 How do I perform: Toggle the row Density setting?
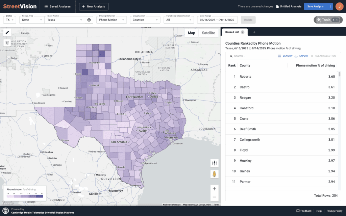tap(285, 56)
